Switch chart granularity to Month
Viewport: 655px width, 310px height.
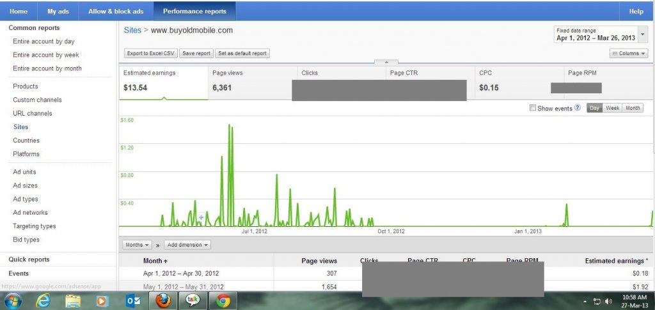click(x=633, y=107)
